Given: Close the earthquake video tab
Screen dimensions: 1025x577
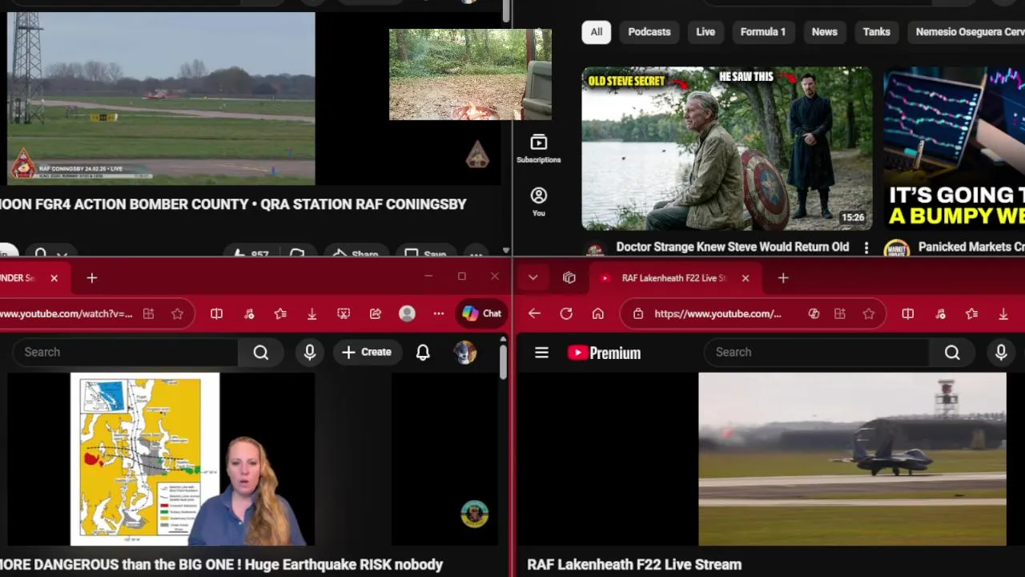Looking at the screenshot, I should 54,278.
